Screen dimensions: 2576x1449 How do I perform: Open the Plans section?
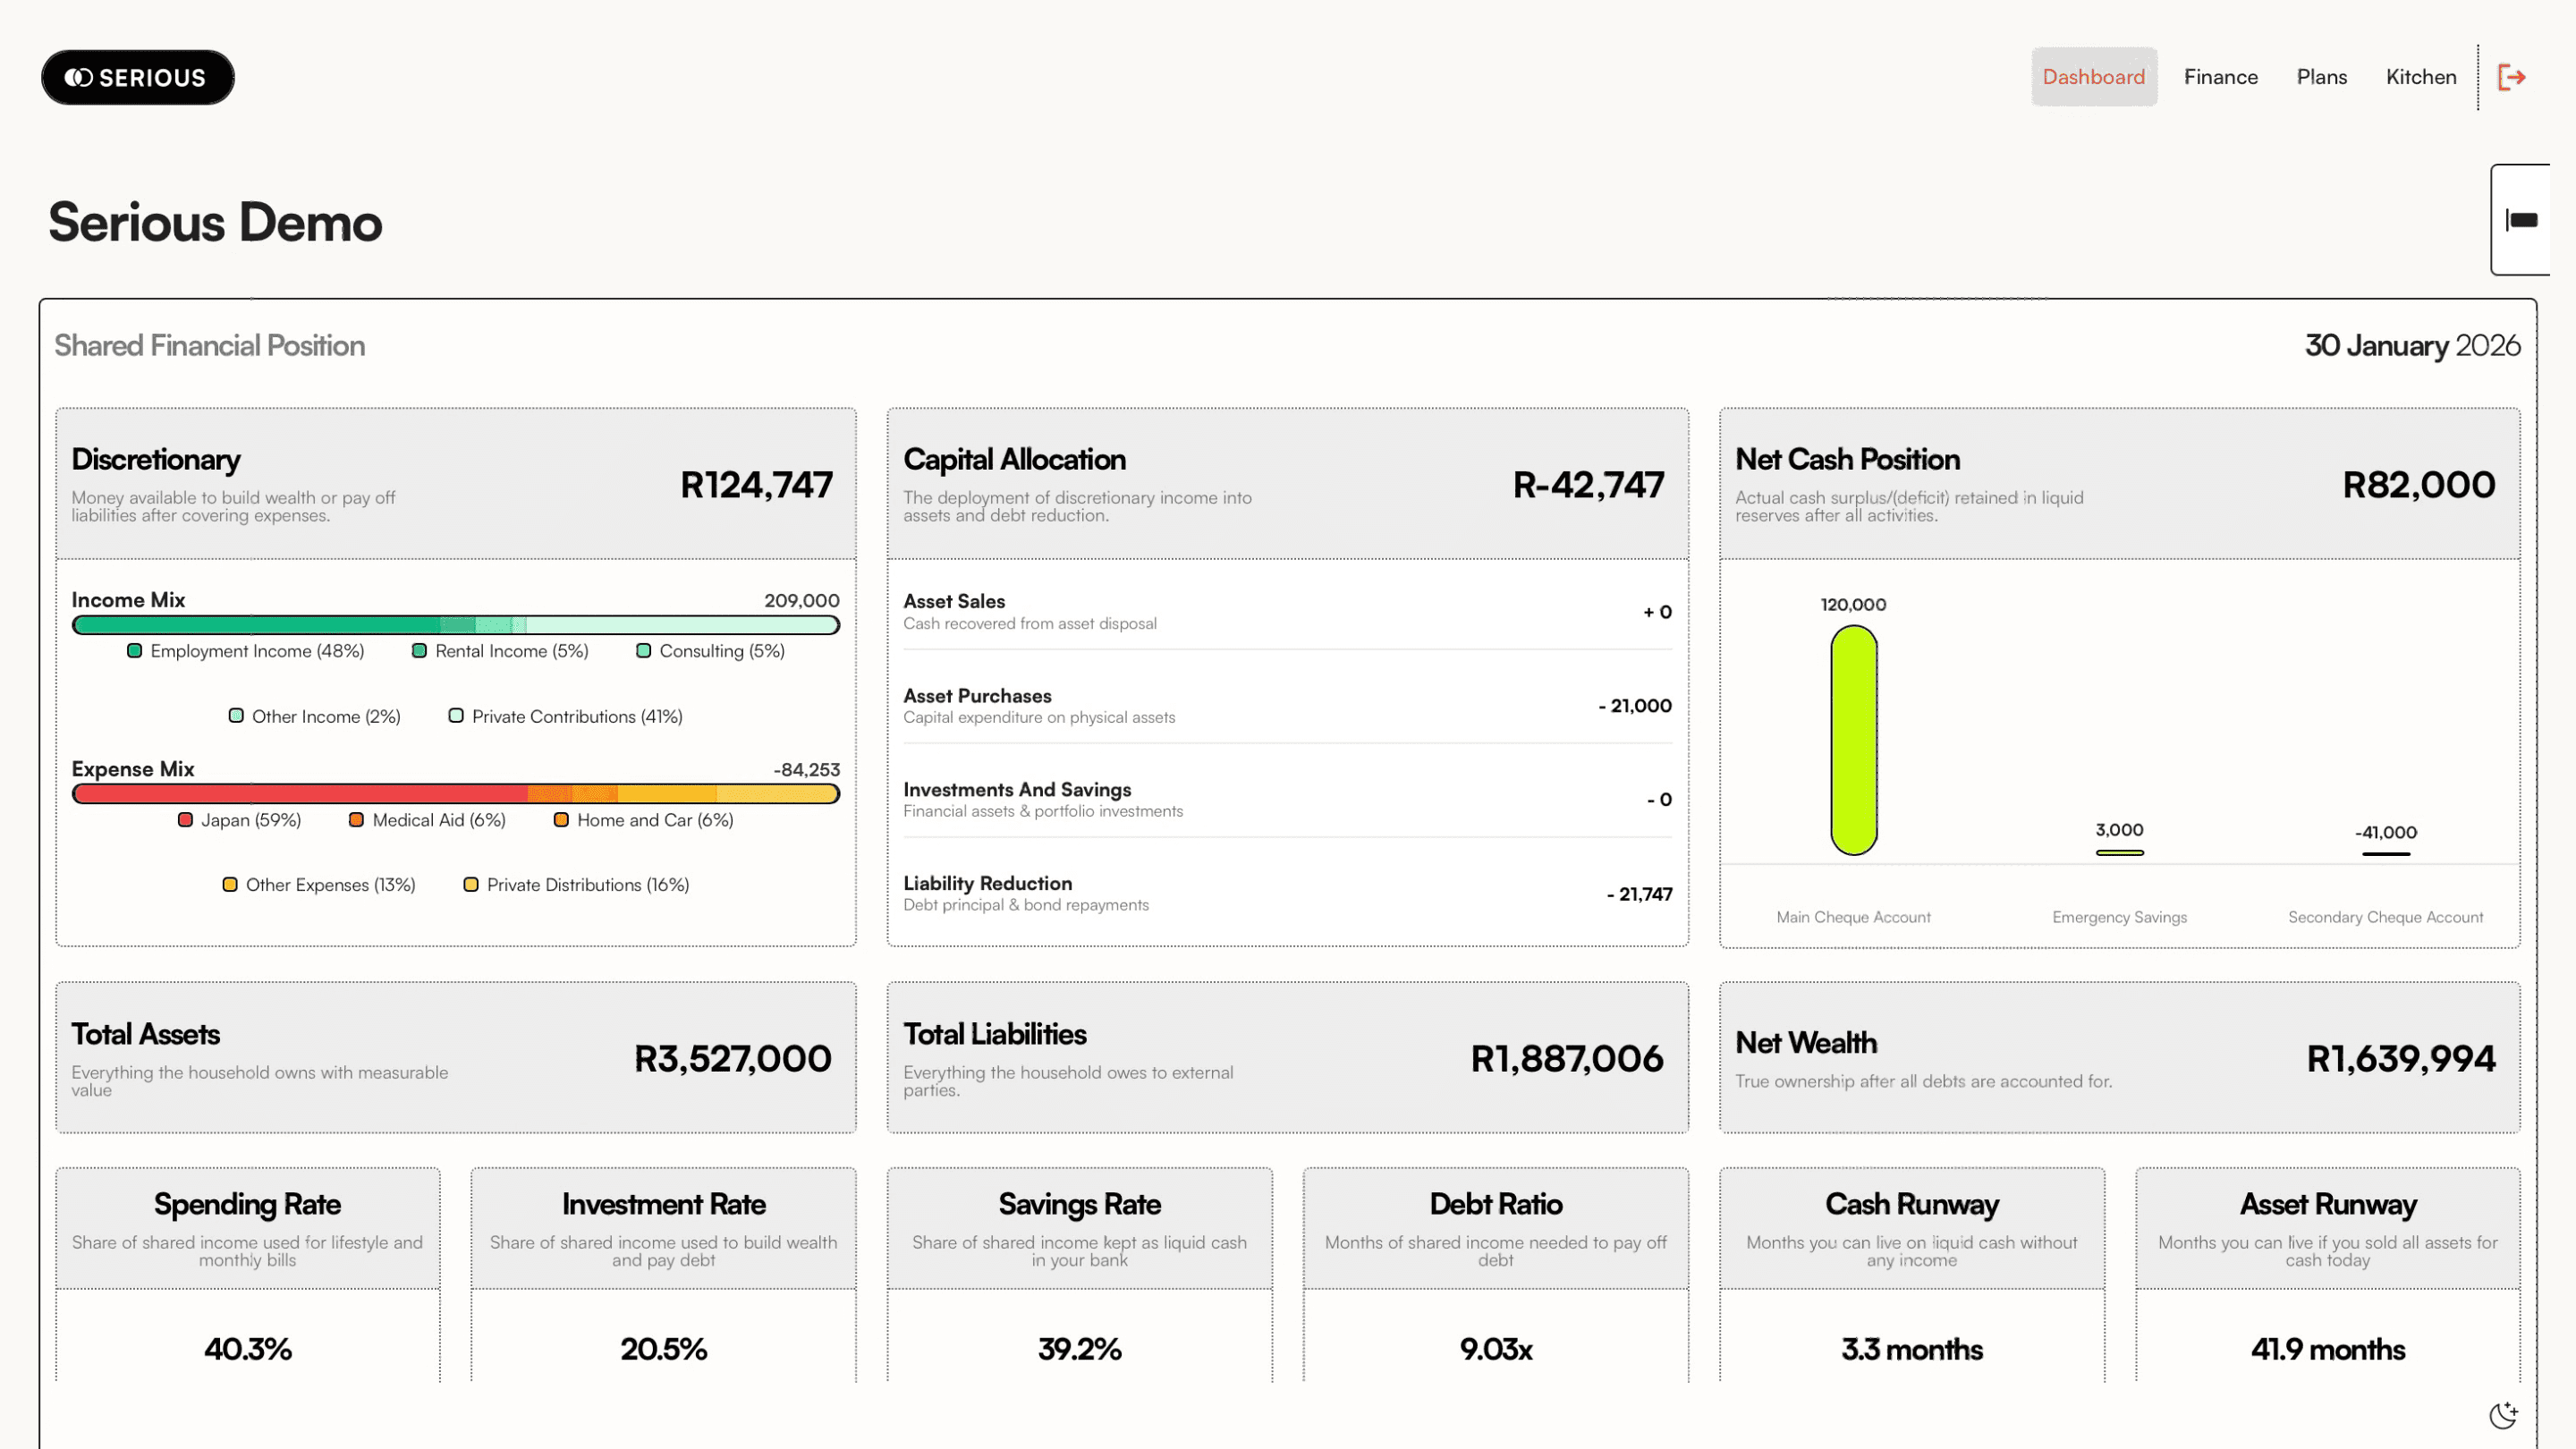2322,77
